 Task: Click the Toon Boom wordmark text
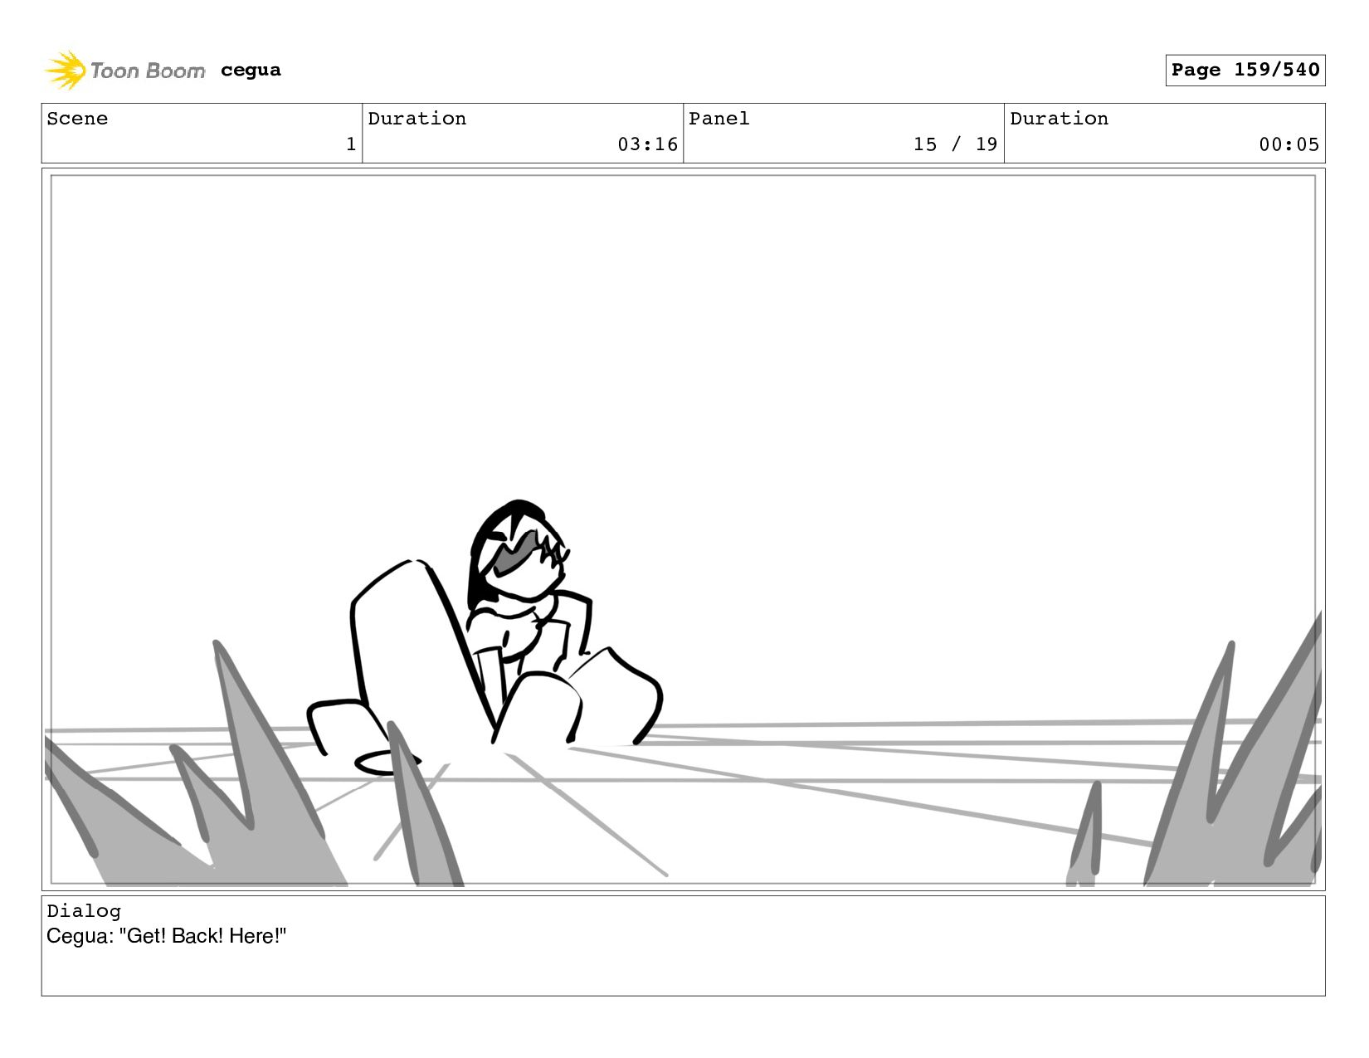tap(148, 71)
